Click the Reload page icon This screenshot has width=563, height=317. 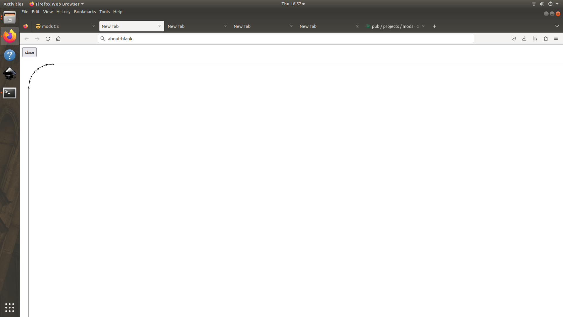click(x=48, y=38)
